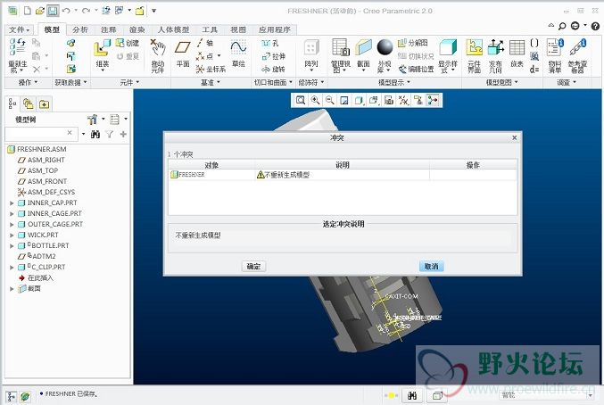Expand the INNER_CAGE.PRT tree node
The image size is (604, 405).
click(x=12, y=214)
